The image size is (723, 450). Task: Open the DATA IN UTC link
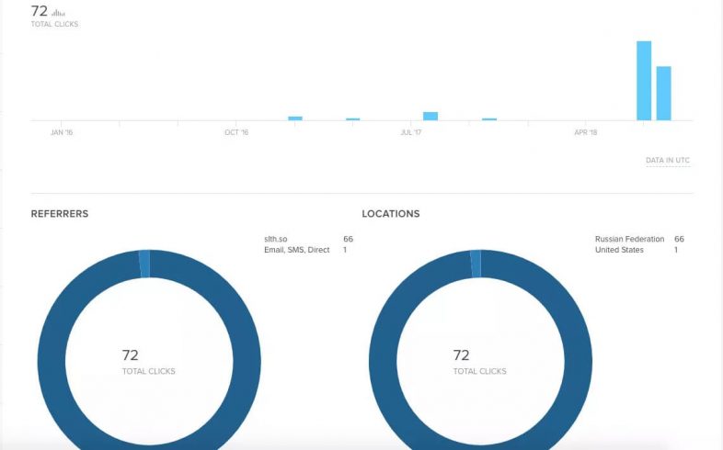point(668,160)
